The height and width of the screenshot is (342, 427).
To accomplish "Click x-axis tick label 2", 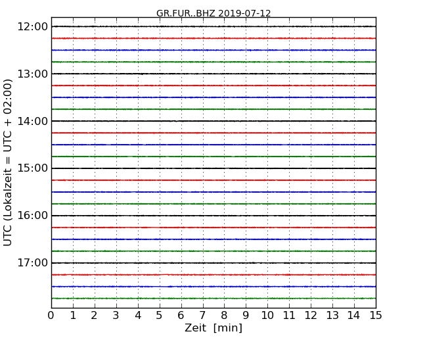I will 94,316.
